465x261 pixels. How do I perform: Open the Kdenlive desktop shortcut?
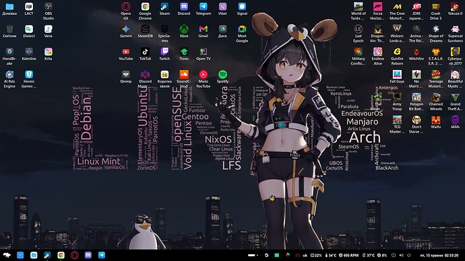coord(29,54)
